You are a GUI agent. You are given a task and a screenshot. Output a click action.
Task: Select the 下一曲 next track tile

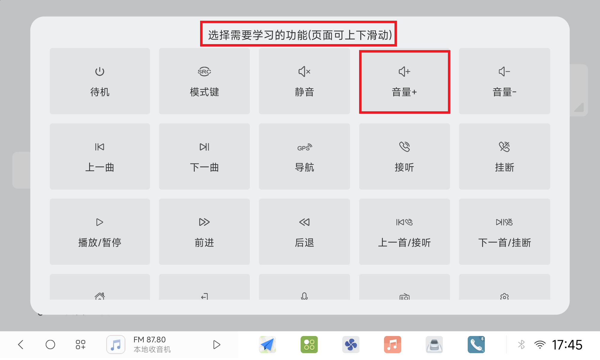coord(204,156)
